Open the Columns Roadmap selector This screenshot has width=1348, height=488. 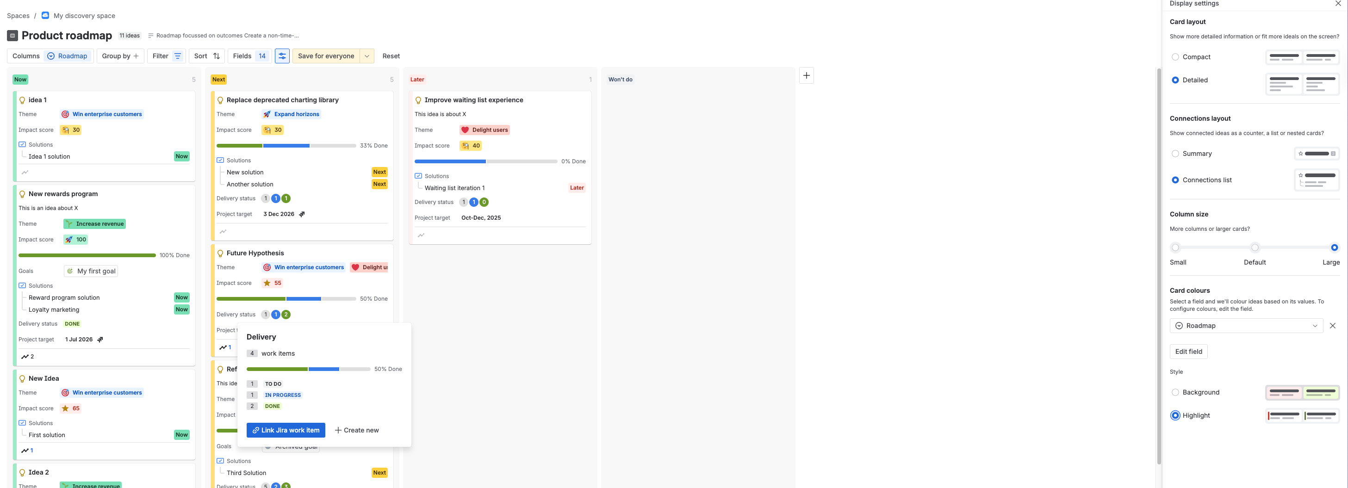(x=50, y=56)
